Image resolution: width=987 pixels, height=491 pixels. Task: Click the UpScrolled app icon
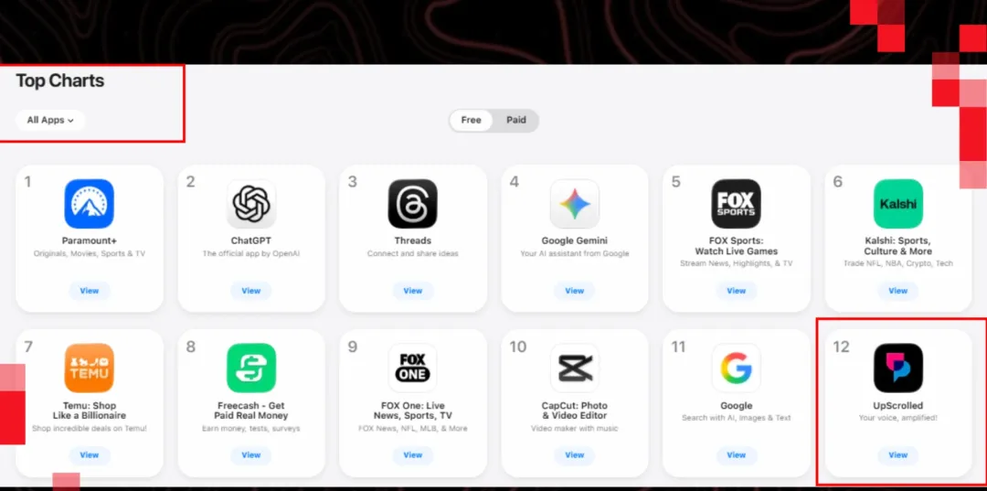pyautogui.click(x=898, y=368)
